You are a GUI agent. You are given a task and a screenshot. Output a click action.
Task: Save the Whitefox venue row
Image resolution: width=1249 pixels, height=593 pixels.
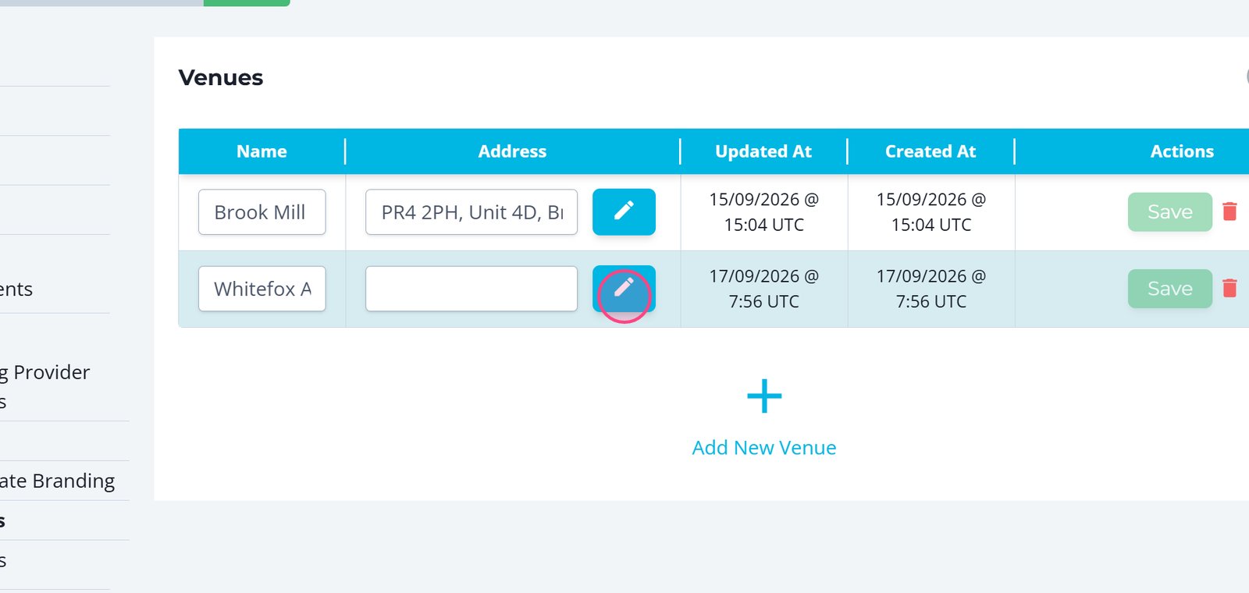1169,289
